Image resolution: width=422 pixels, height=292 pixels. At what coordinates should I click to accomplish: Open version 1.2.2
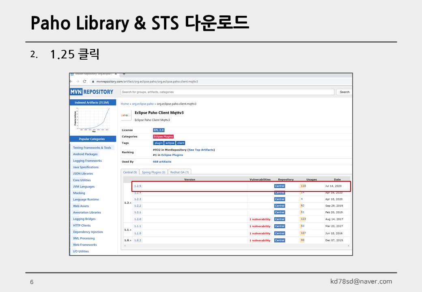[x=138, y=206]
